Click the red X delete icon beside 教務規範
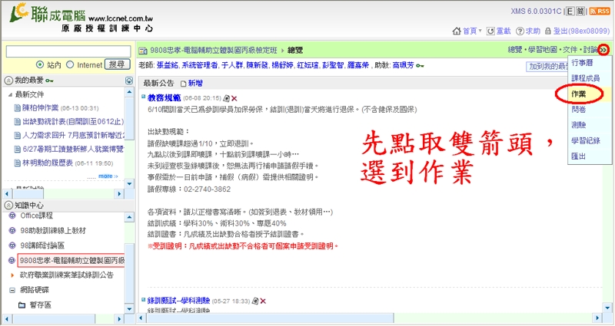 (x=234, y=98)
